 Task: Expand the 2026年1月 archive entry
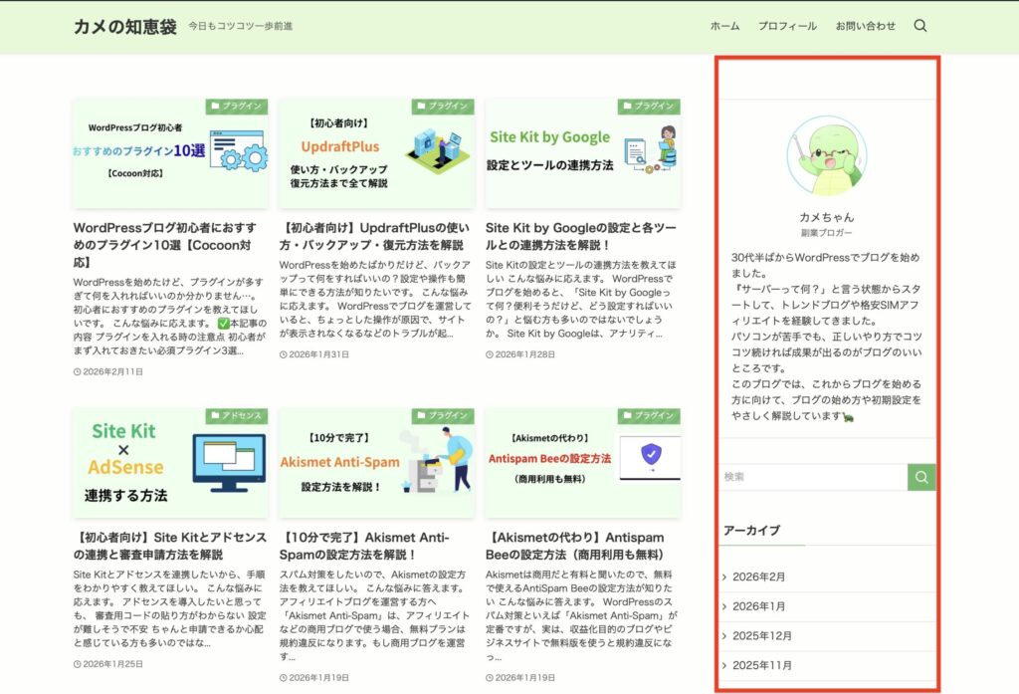pos(758,605)
